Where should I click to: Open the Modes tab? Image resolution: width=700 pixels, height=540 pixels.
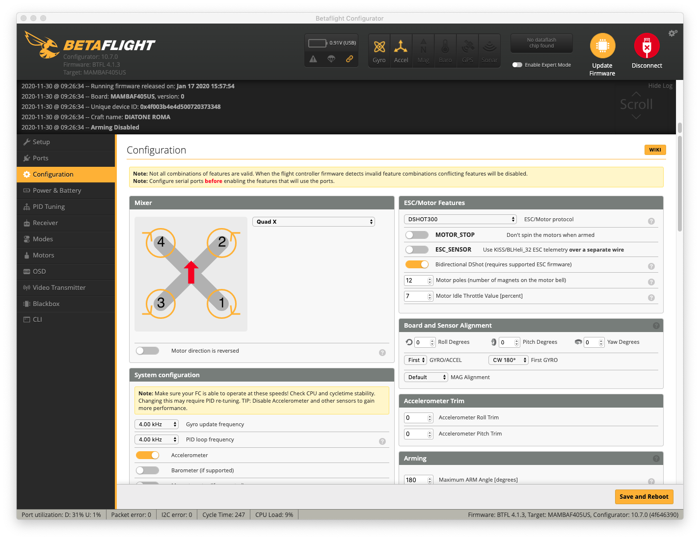tap(66, 239)
